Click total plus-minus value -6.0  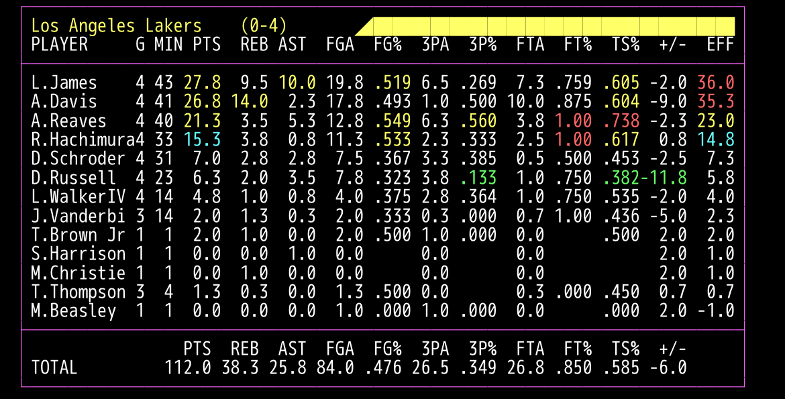tap(668, 367)
